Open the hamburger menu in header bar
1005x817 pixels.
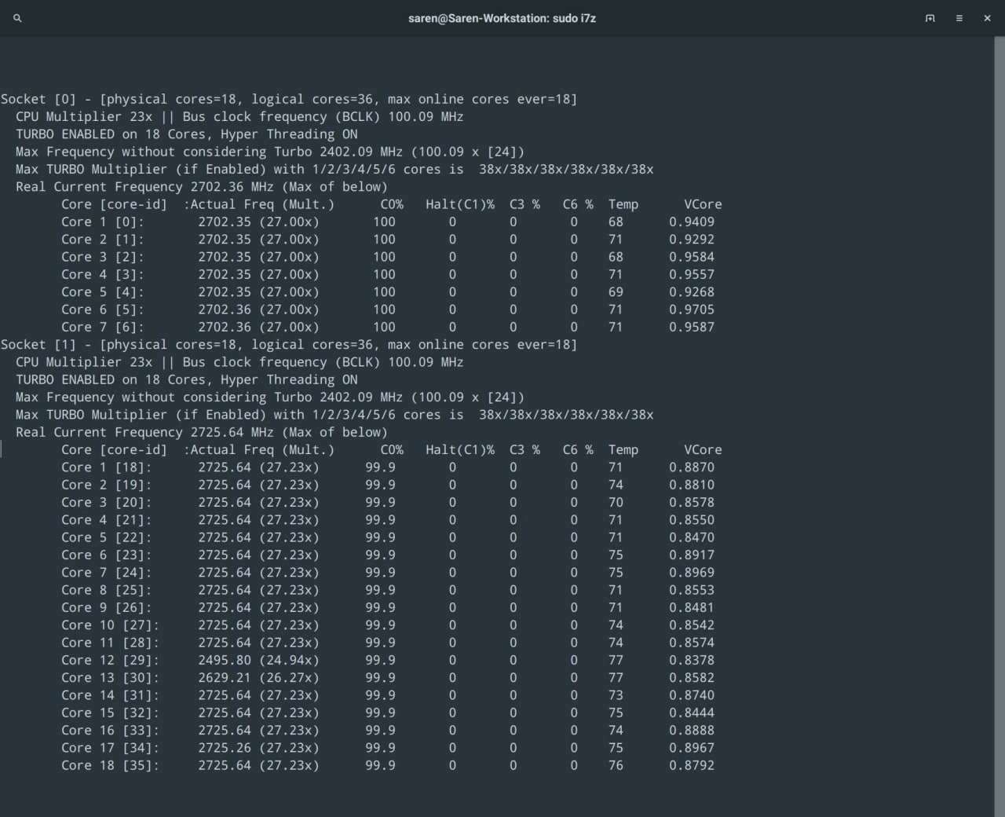[x=959, y=18]
